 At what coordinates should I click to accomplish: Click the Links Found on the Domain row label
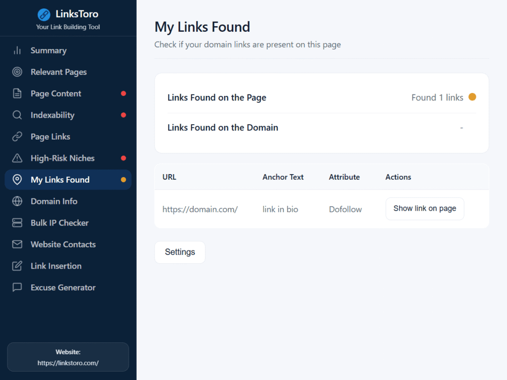[x=223, y=128]
